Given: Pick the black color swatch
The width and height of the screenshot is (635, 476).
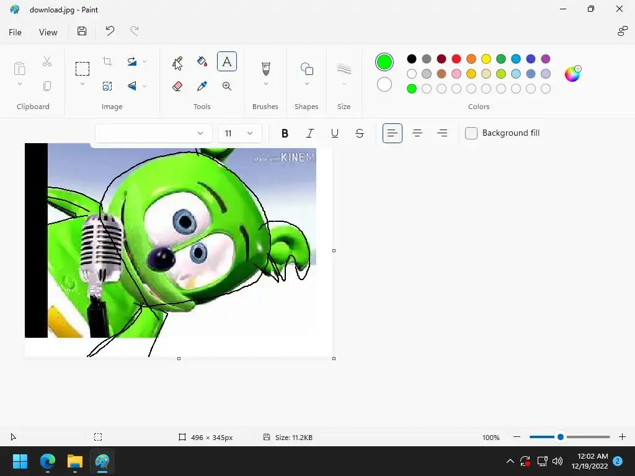Looking at the screenshot, I should coord(412,59).
